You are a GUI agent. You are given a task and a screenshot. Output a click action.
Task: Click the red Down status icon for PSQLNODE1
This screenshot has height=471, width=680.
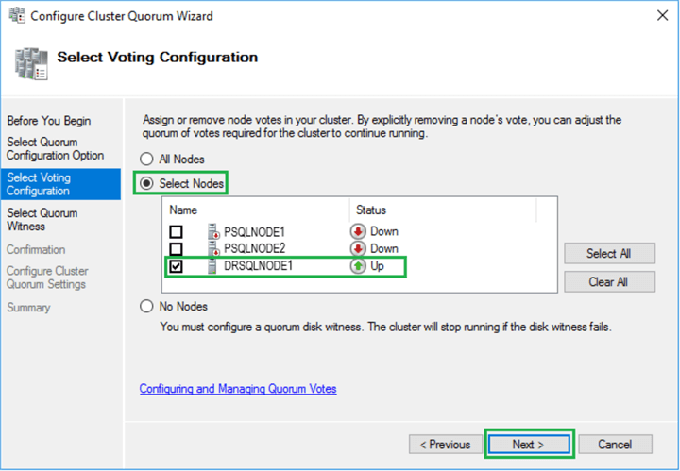[x=358, y=231]
